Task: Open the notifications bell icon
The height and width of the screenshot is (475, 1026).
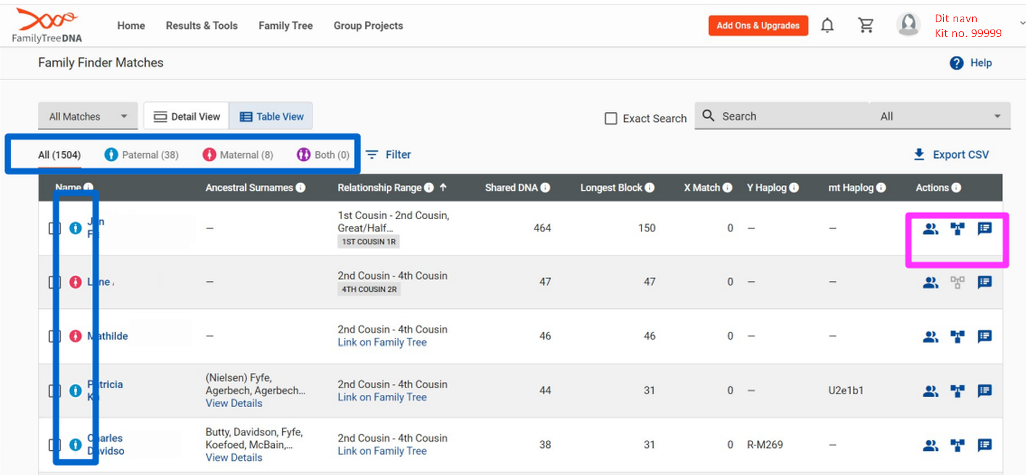Action: (827, 25)
